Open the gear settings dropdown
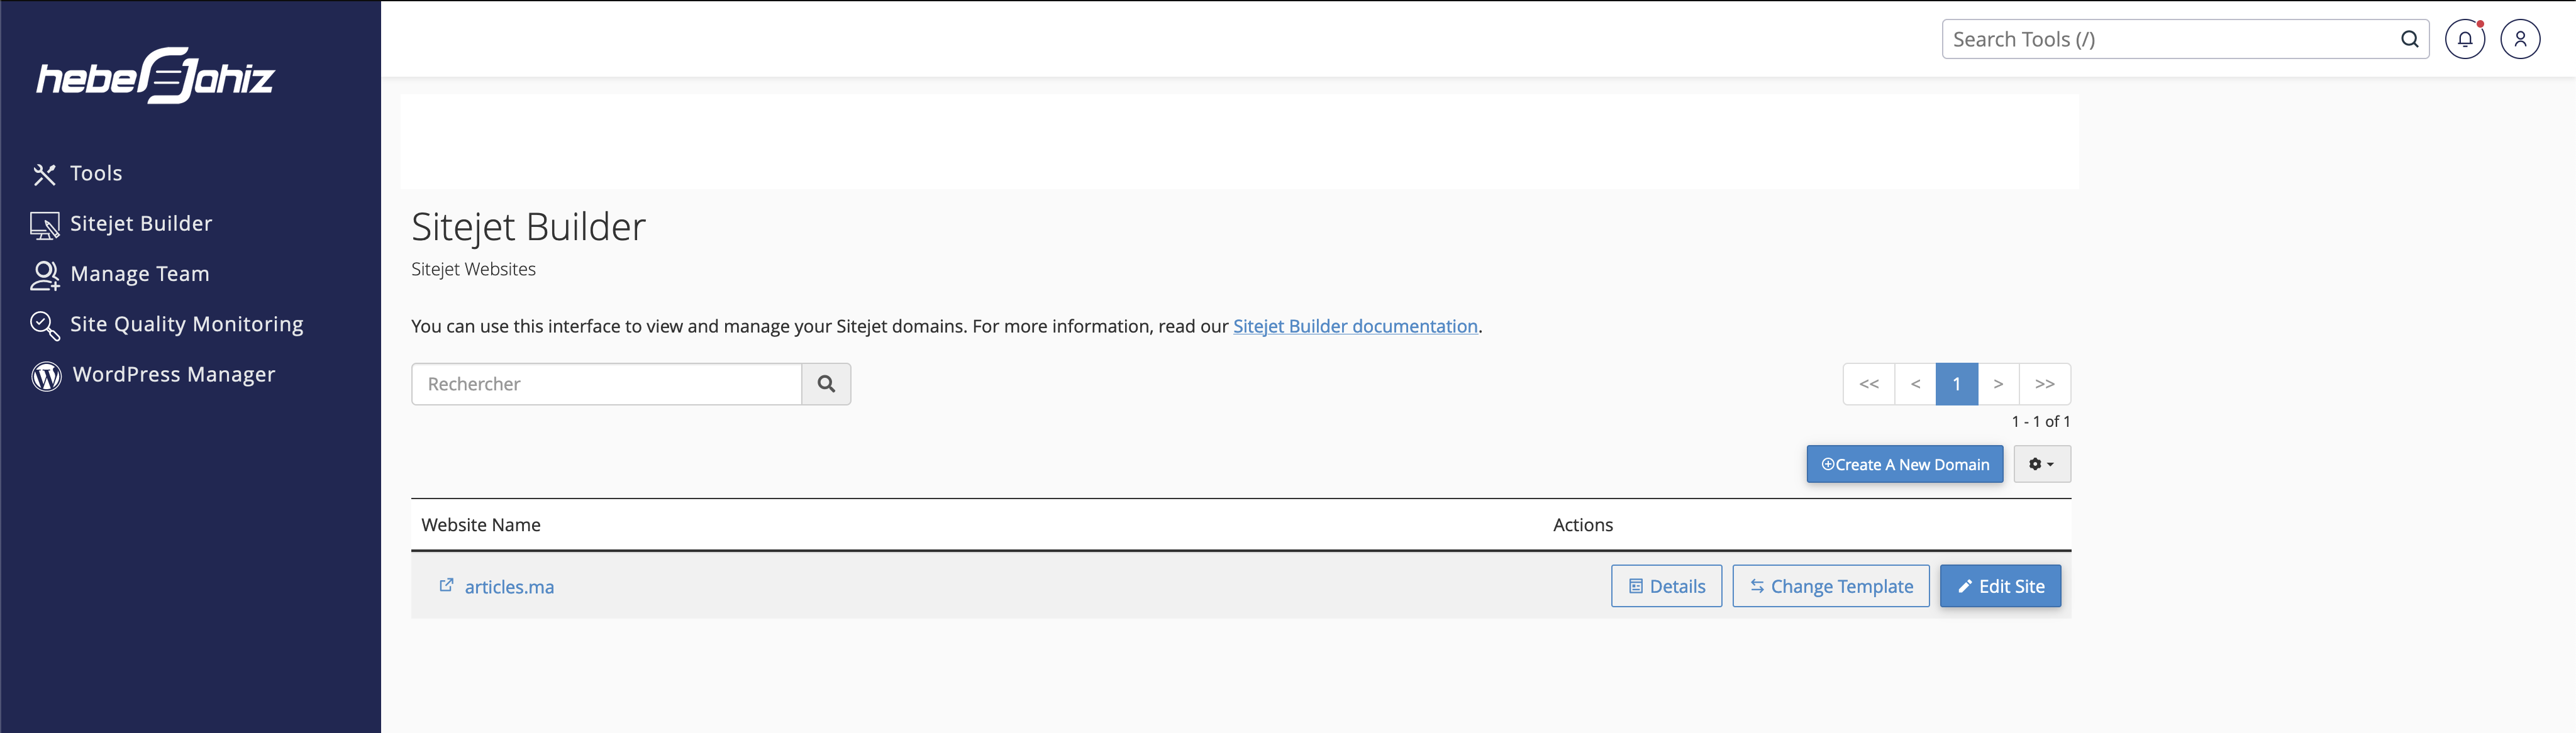Screen dimensions: 2576x733 [2042, 464]
